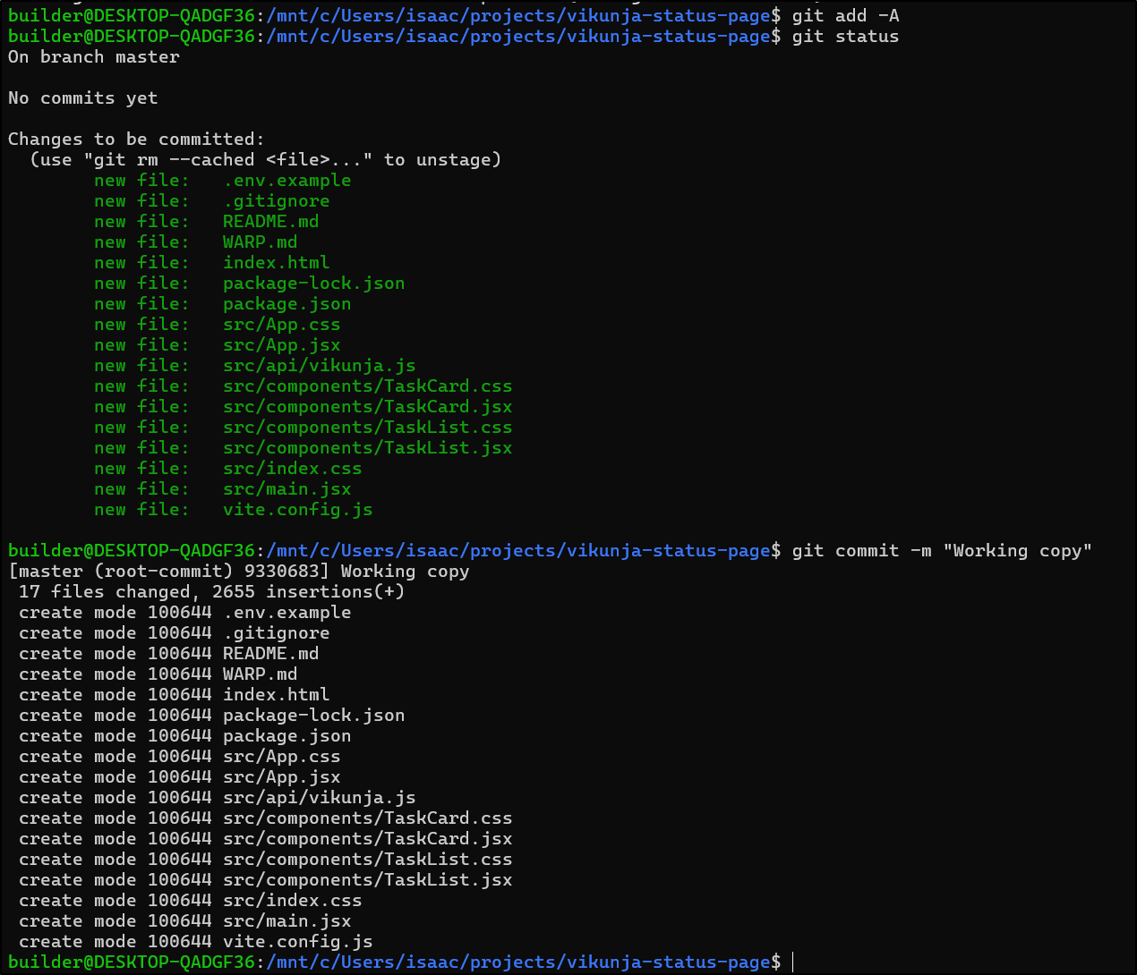Click the 17 files changed summary line
Screen dimensions: 1137x975
click(206, 591)
